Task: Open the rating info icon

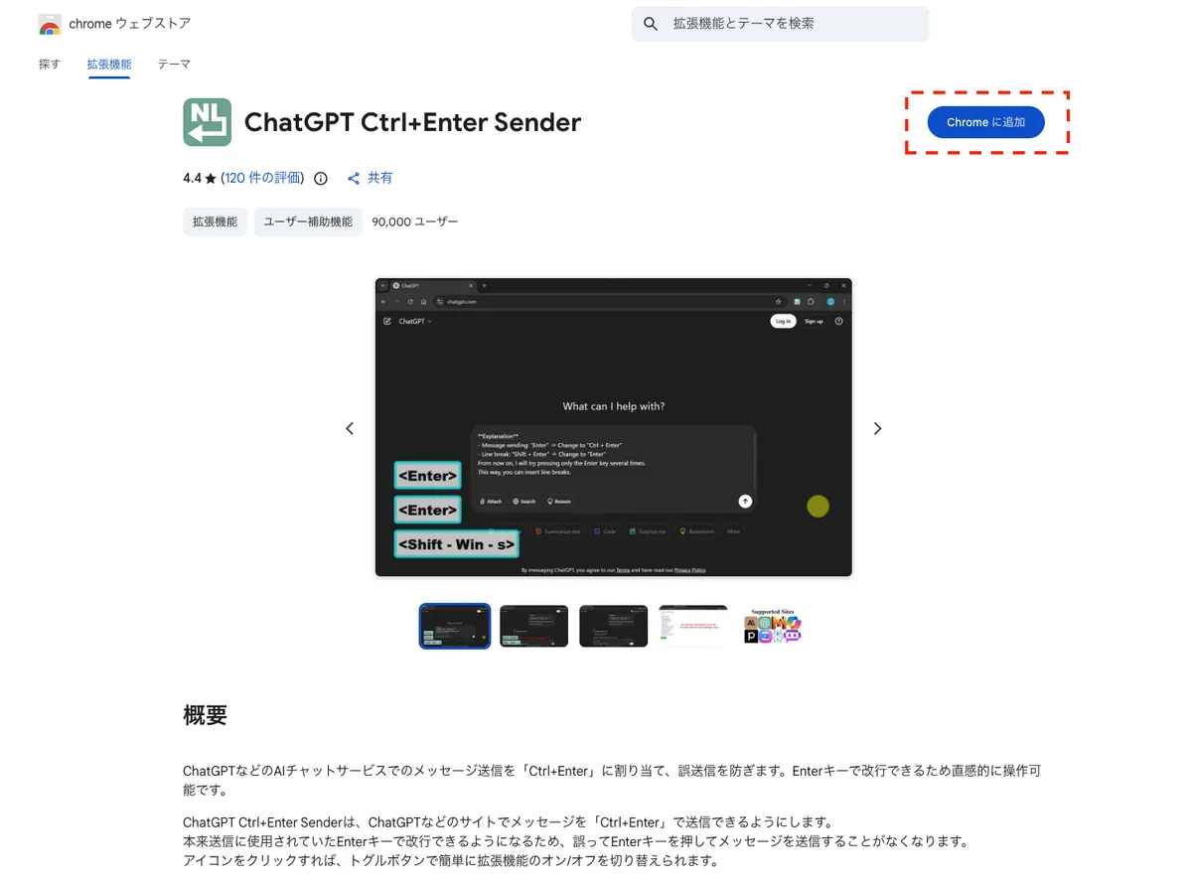Action: (321, 179)
